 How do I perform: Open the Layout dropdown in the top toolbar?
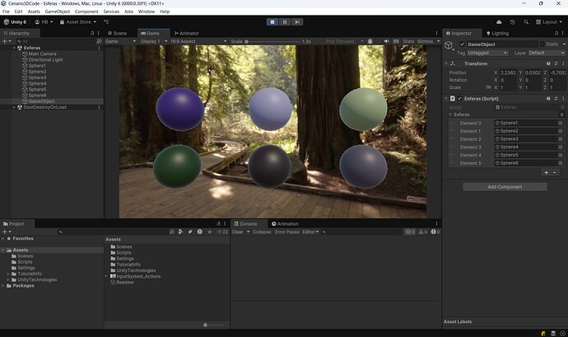pyautogui.click(x=549, y=22)
